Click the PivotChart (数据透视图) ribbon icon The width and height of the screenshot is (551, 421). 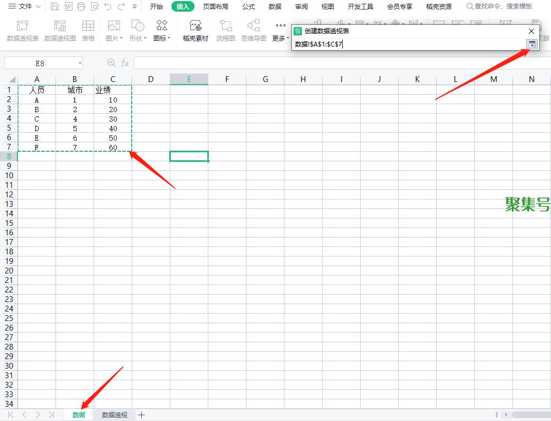(60, 31)
